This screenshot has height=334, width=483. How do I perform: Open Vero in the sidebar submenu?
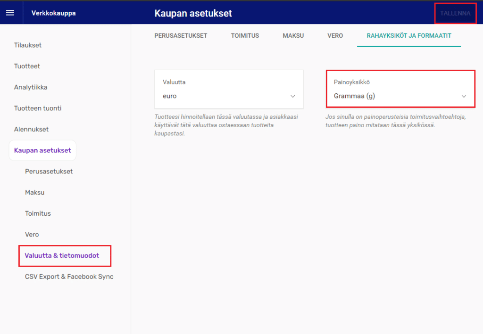(32, 235)
